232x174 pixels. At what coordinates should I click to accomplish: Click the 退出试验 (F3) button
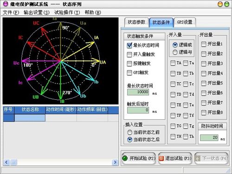[175, 158]
